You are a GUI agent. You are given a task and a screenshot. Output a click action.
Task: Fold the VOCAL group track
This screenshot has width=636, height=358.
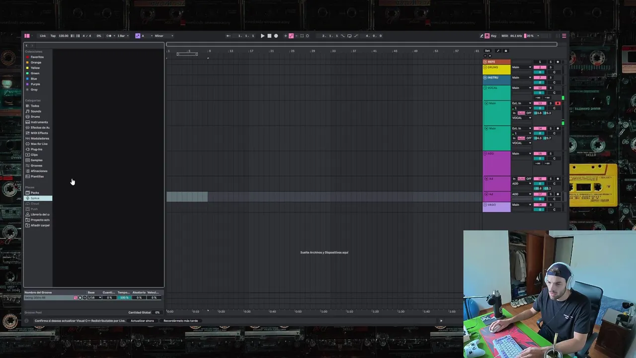485,88
